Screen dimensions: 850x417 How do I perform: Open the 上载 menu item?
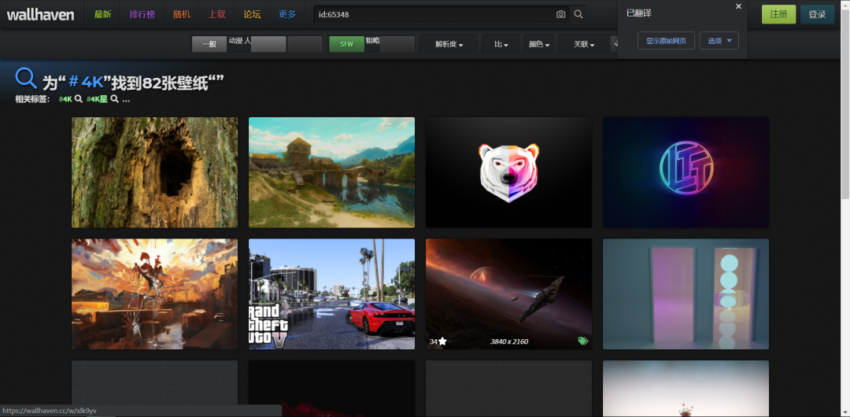[x=217, y=15]
